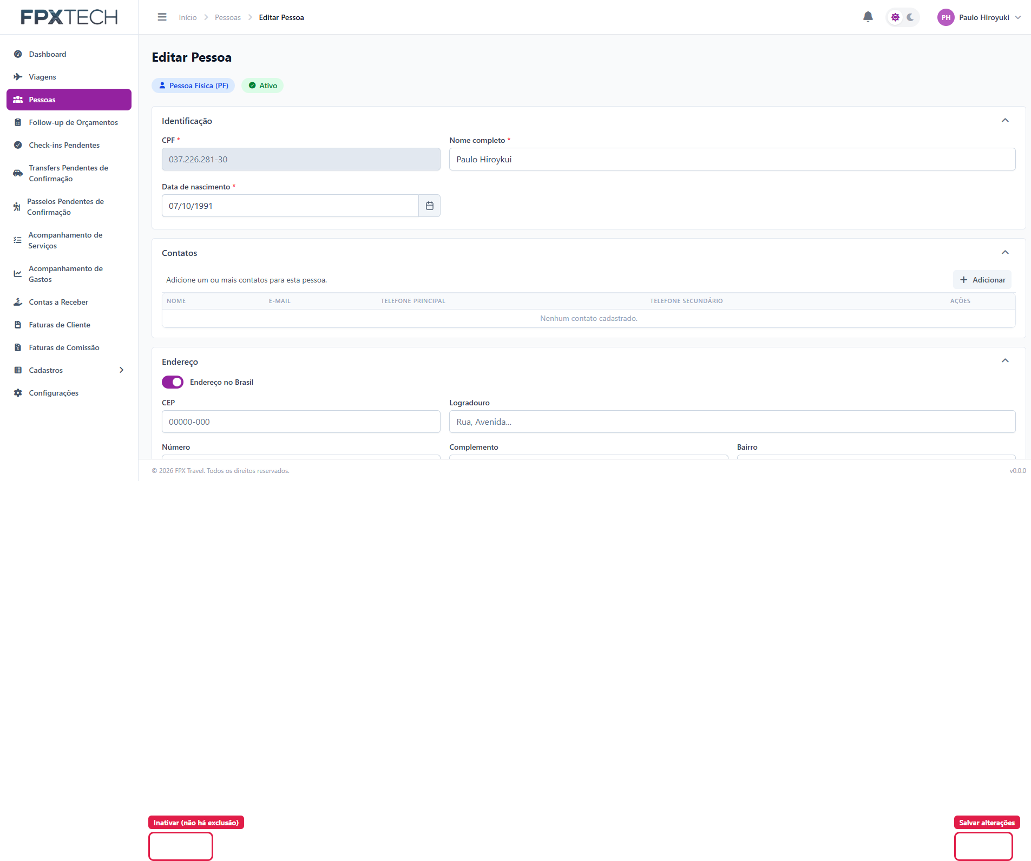This screenshot has height=861, width=1031.
Task: Open the notifications bell
Action: click(x=868, y=17)
